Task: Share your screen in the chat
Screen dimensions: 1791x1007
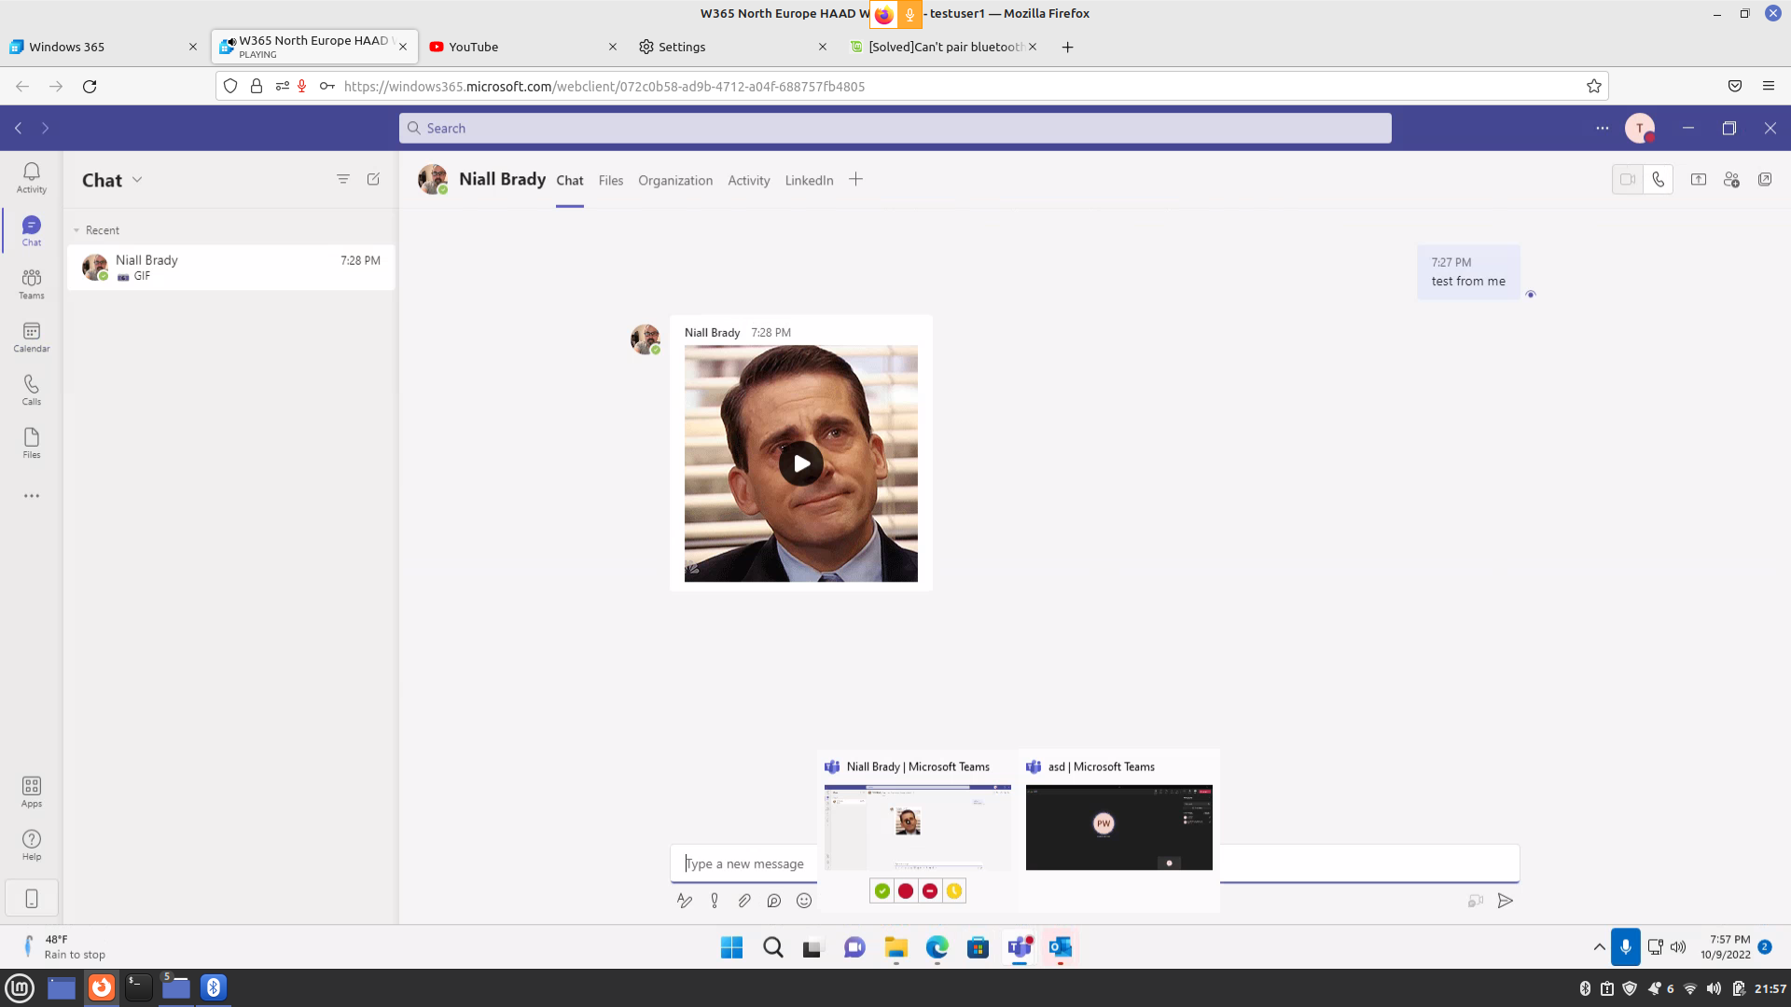Action: 1699,180
